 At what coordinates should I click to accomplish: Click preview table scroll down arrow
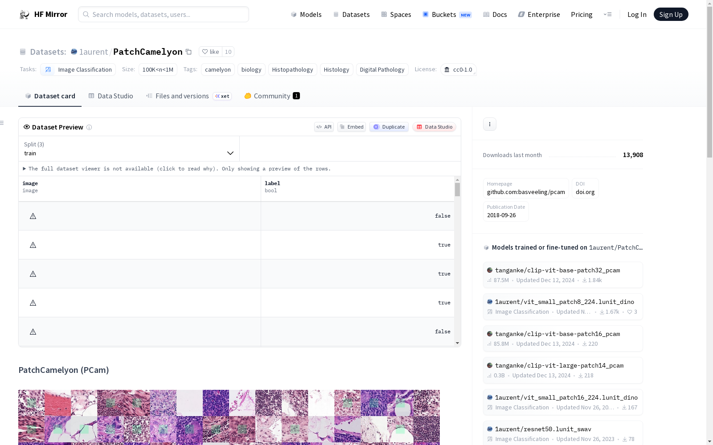(x=457, y=343)
